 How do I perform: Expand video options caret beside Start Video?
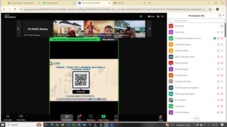coord(26,116)
